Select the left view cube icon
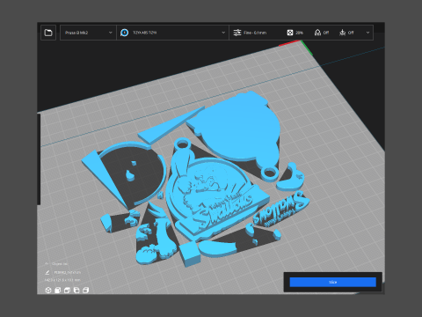Screen dimensions: 422x317 click(76, 291)
